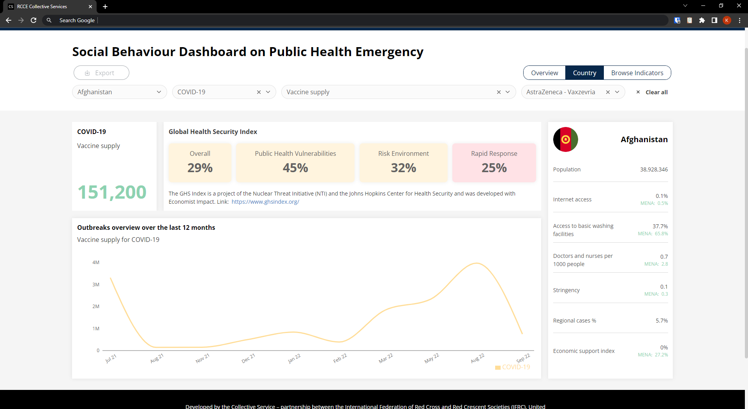Click the Export button
Screen dimensions: 748x409
(101, 73)
